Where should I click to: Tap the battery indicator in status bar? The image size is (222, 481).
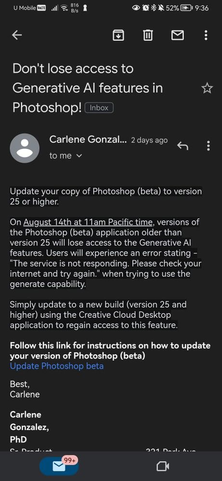coord(186,8)
